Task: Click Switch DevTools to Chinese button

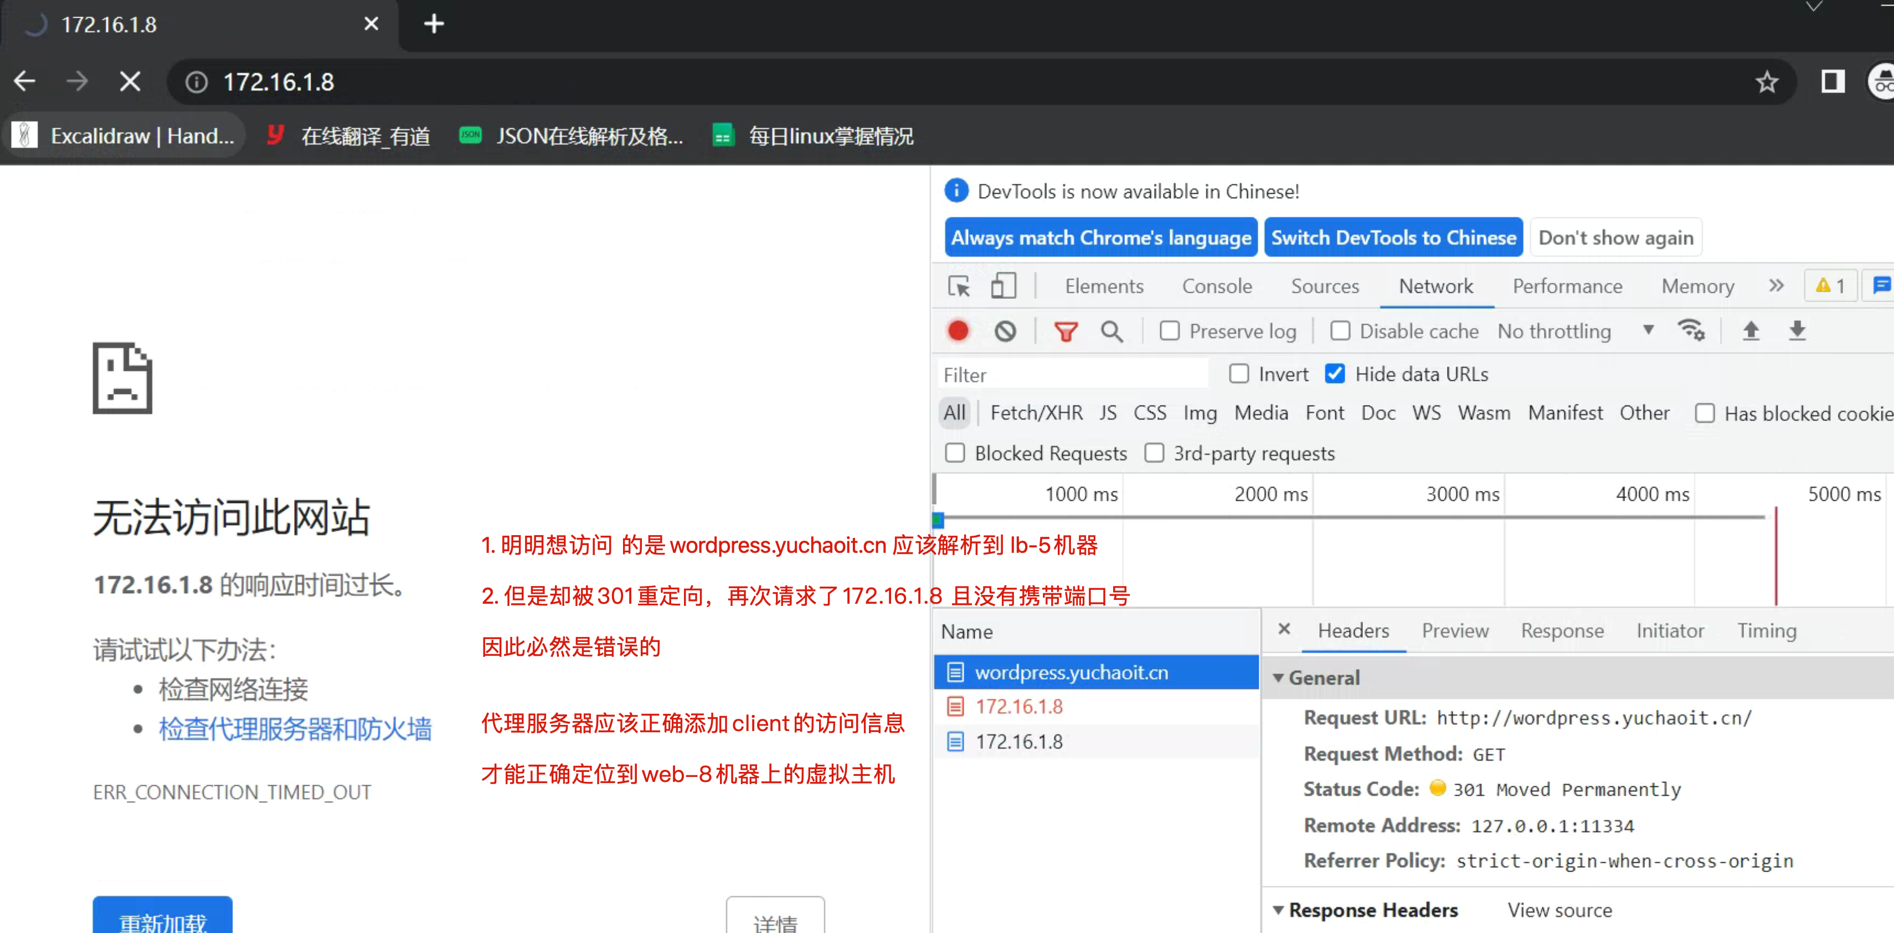Action: click(x=1393, y=237)
